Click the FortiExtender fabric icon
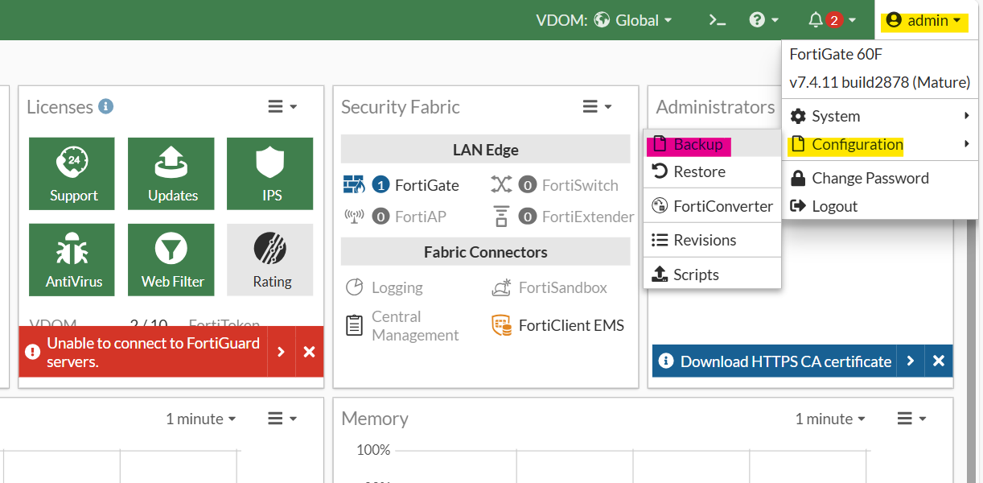 [501, 217]
